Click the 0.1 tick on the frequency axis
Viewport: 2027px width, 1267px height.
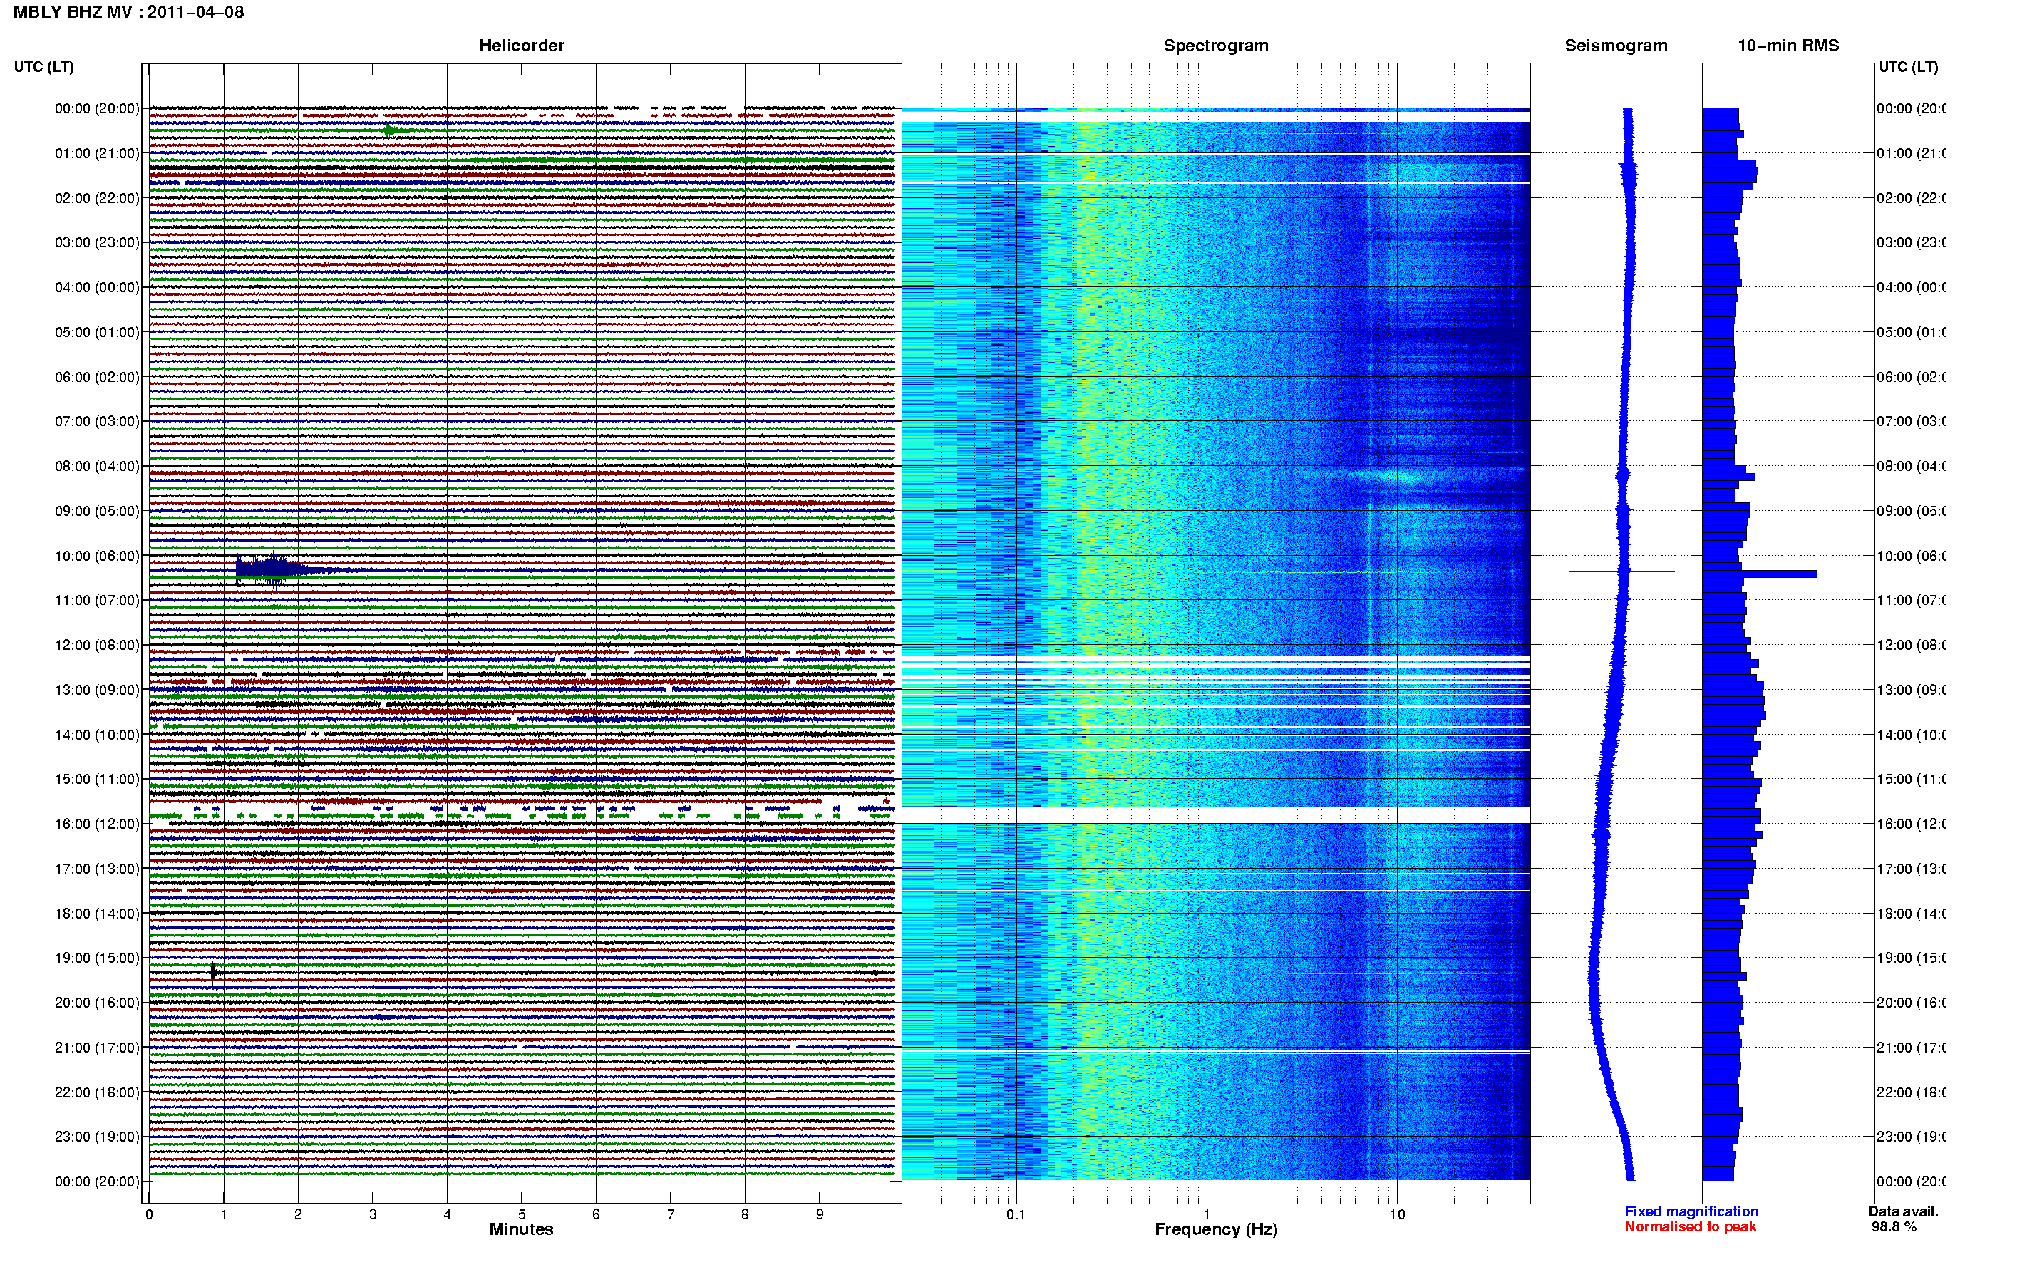[x=1016, y=1214]
